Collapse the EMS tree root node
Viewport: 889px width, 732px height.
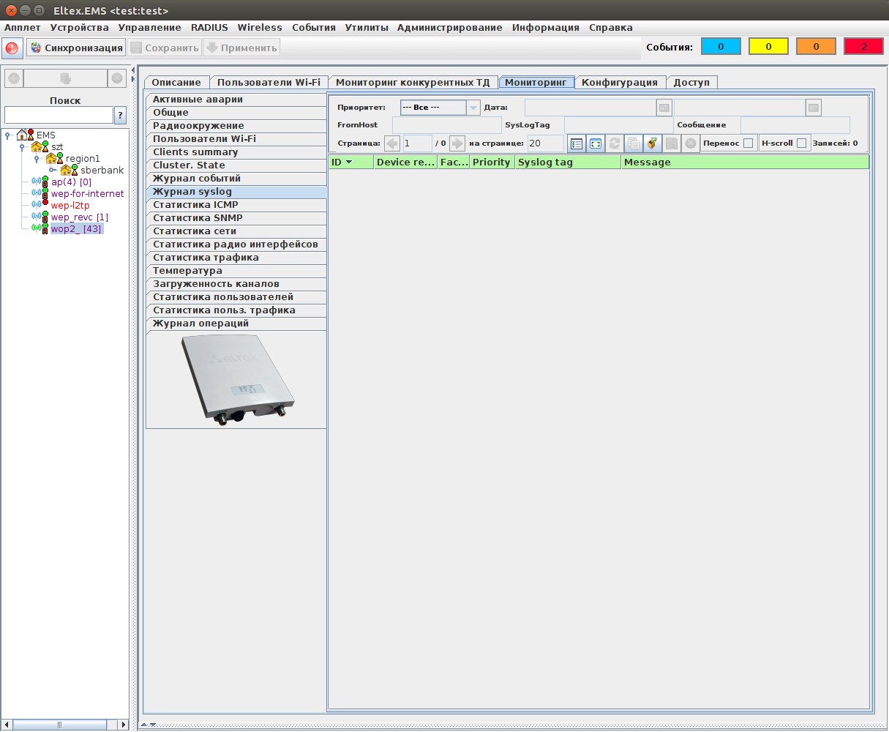[x=7, y=135]
